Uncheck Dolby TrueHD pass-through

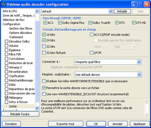(x=90, y=23)
